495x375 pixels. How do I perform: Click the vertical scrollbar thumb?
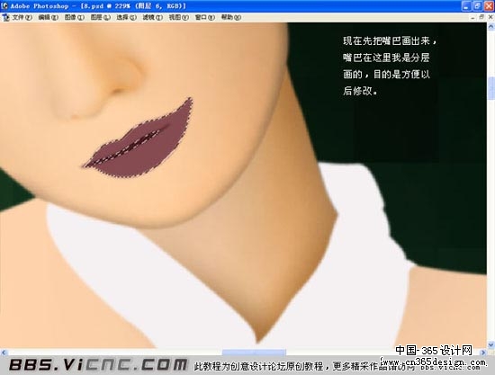coord(490,88)
